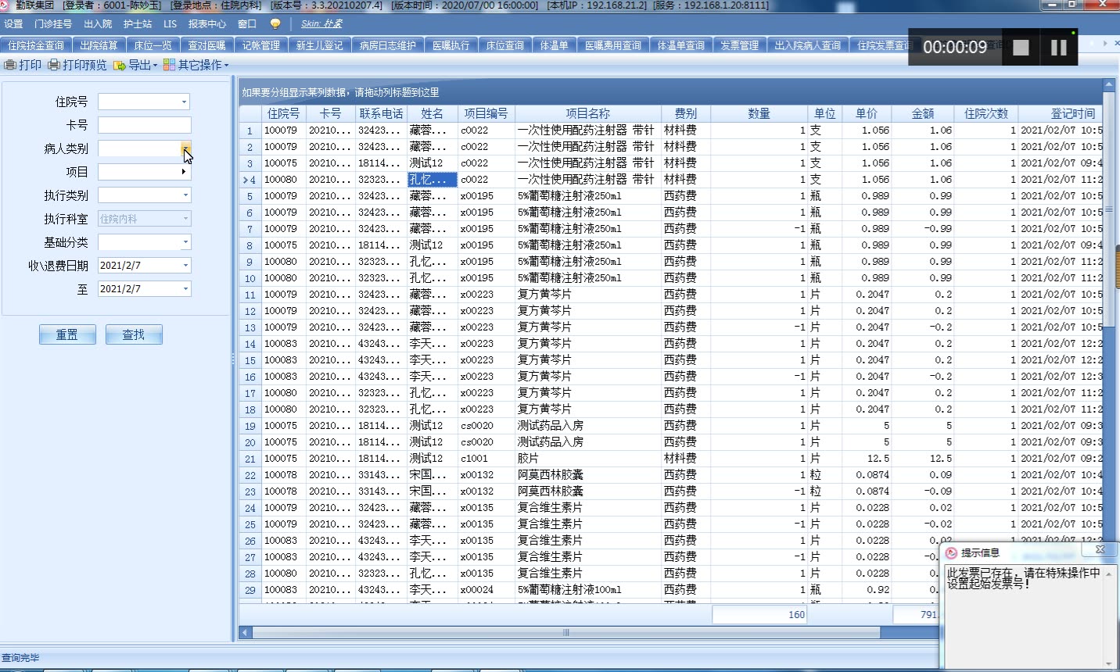Switch to 床位查询 tab
This screenshot has height=672, width=1120.
(x=504, y=45)
